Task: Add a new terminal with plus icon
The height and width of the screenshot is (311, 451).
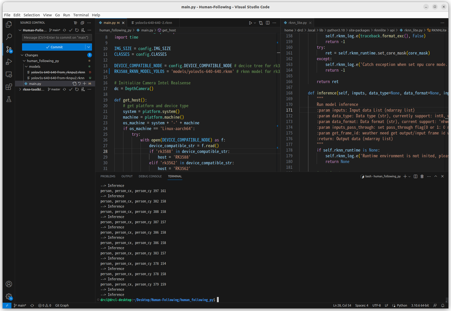Action: [405, 176]
